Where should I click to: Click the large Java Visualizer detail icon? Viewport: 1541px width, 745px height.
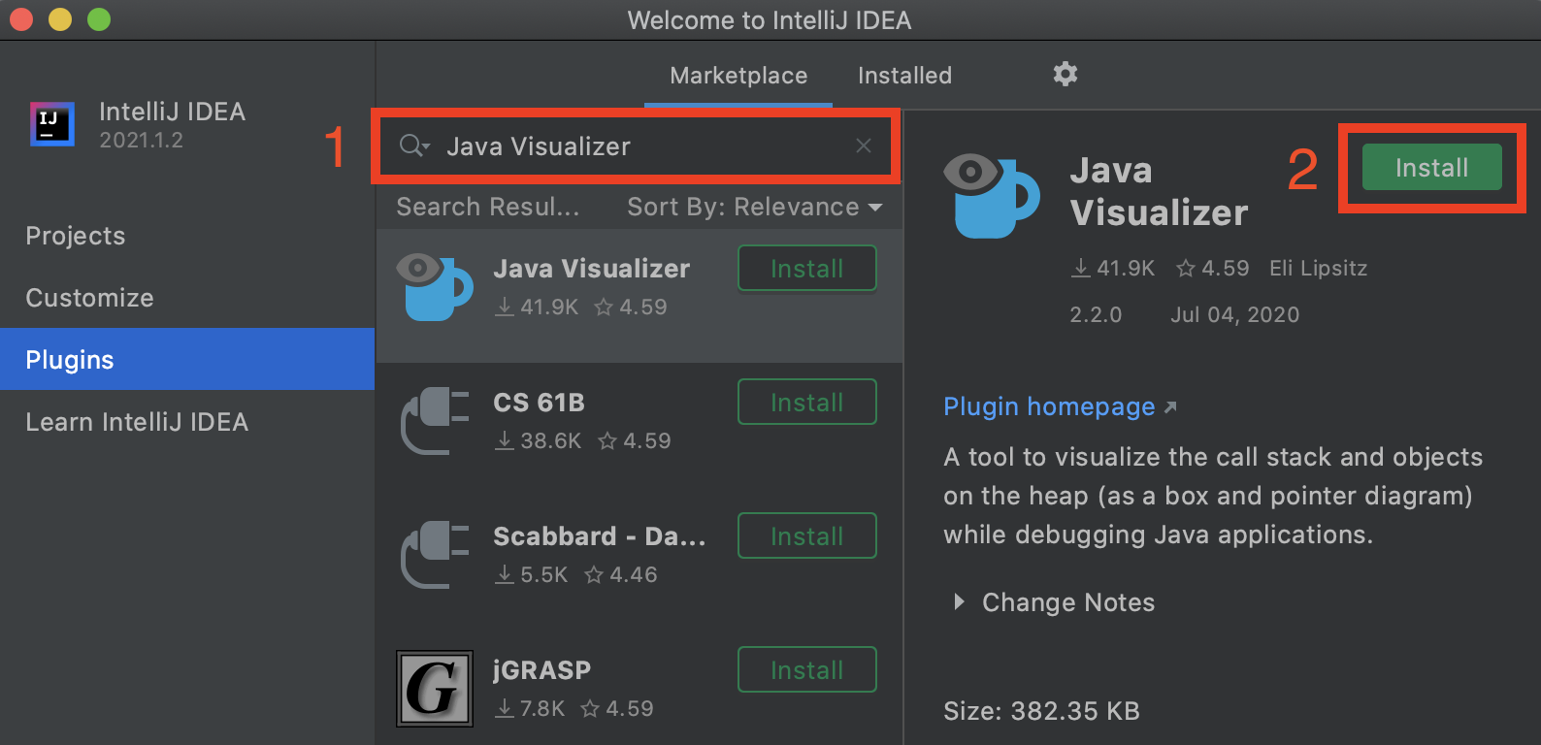point(992,195)
